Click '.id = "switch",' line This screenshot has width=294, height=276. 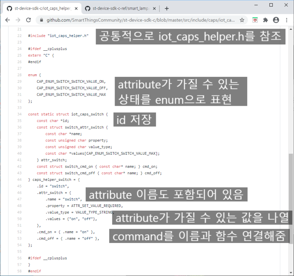pyautogui.click(x=53, y=186)
